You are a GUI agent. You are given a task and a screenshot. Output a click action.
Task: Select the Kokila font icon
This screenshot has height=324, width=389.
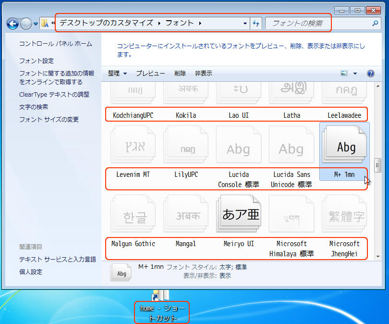point(186,93)
